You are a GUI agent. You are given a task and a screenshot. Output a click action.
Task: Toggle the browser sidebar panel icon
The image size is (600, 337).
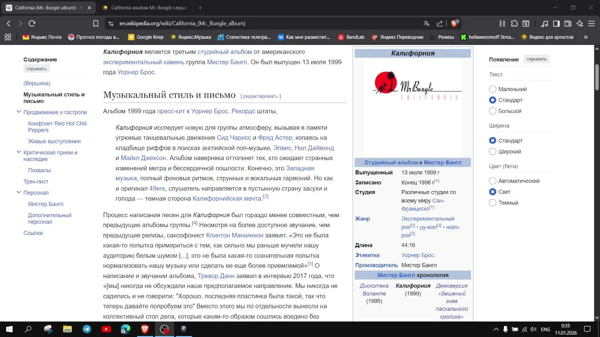556,23
